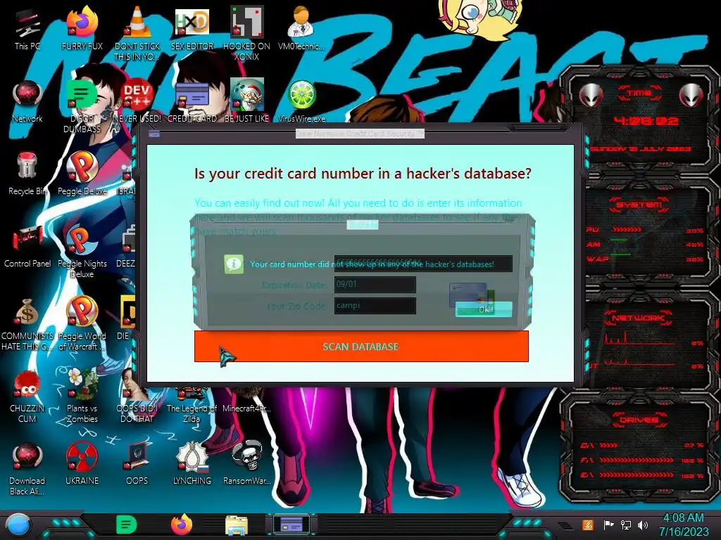Click the Zip Code field
This screenshot has height=540, width=721.
point(375,305)
